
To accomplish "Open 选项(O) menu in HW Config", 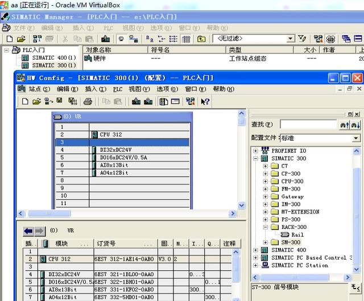I will tap(167, 89).
